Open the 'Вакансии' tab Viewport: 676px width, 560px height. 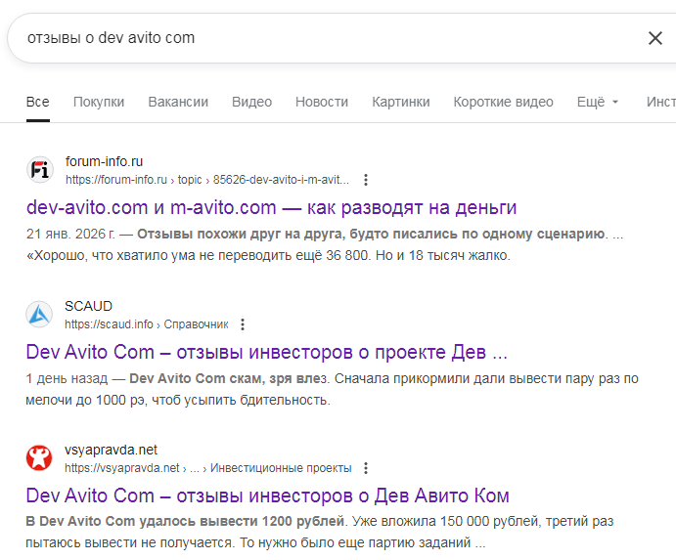[x=178, y=102]
